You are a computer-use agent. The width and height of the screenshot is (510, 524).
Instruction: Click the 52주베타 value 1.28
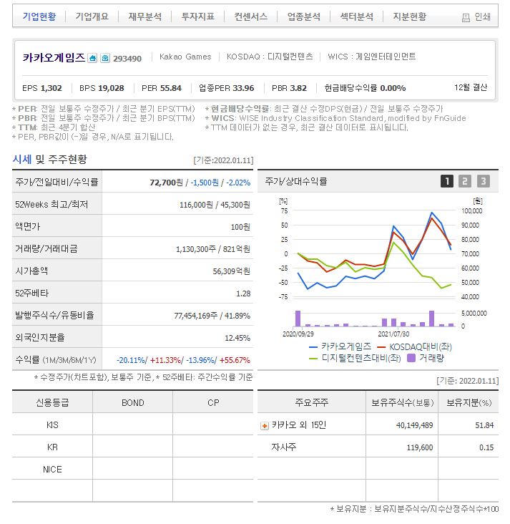point(243,293)
